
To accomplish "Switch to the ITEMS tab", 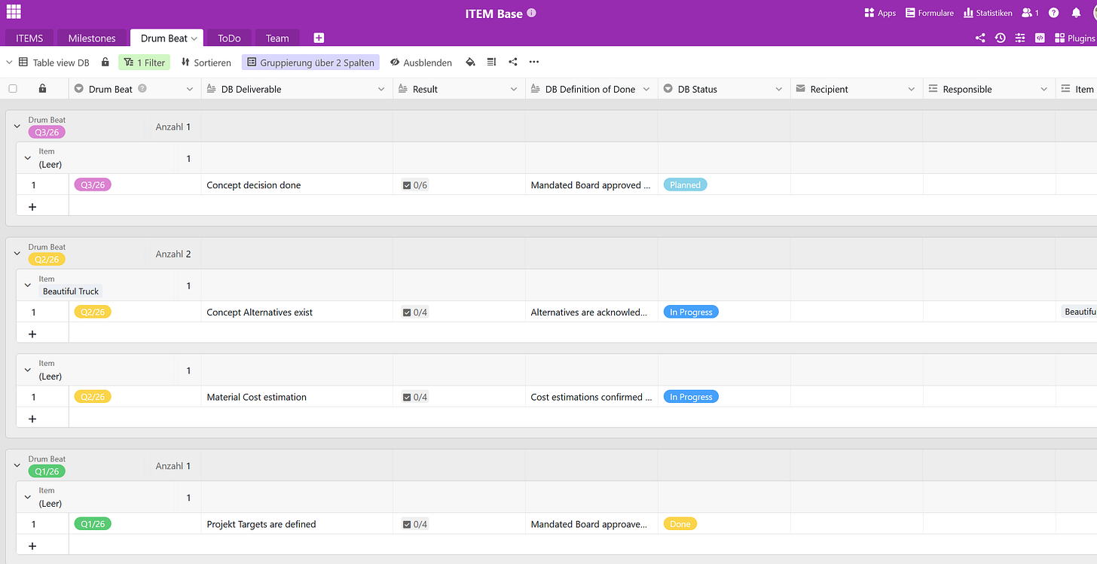I will tap(29, 38).
